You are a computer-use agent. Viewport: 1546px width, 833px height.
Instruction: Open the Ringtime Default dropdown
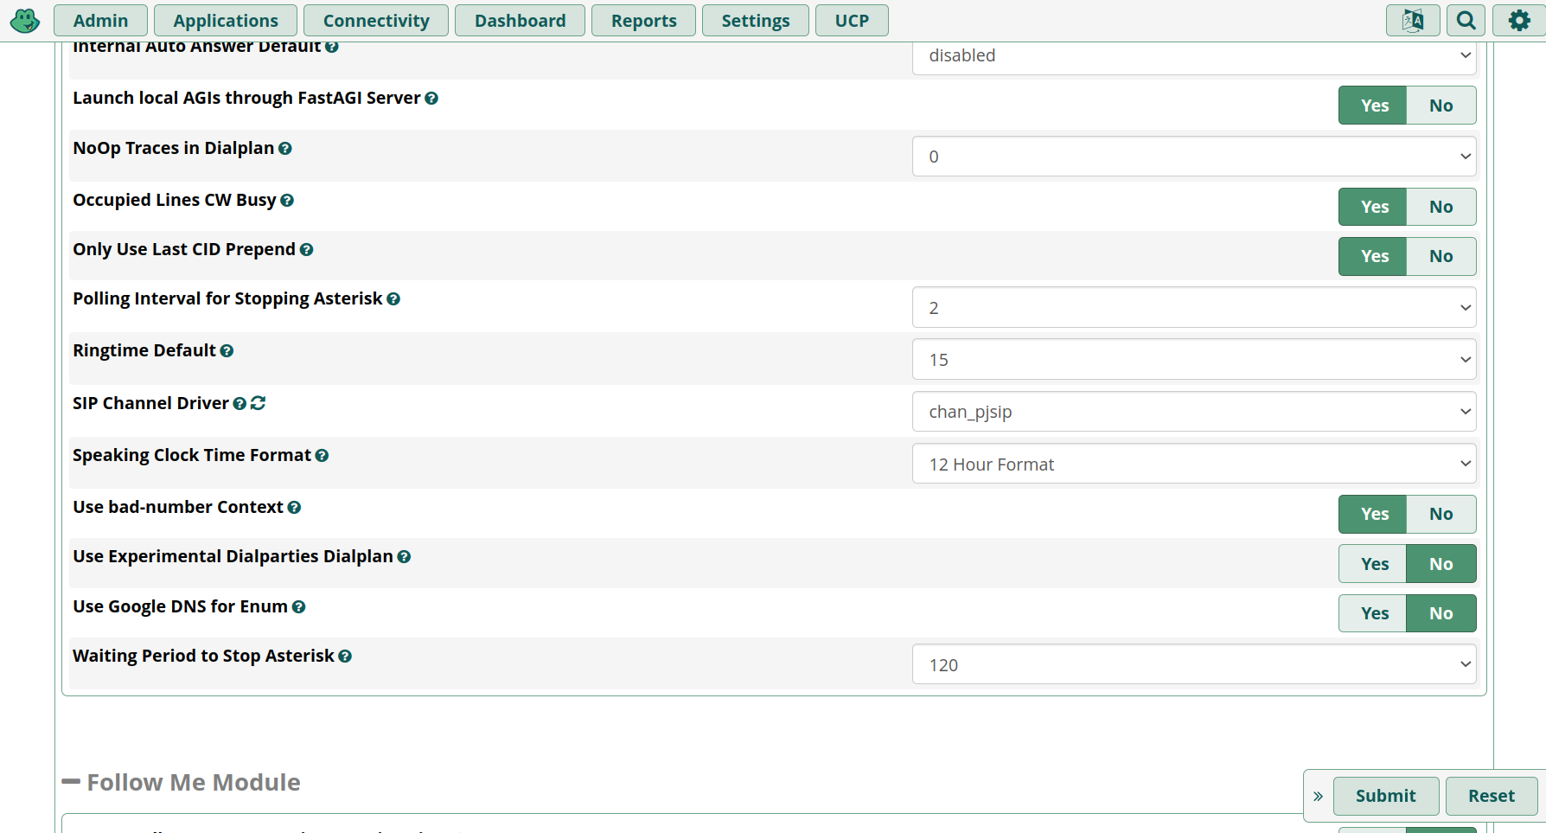point(1193,360)
